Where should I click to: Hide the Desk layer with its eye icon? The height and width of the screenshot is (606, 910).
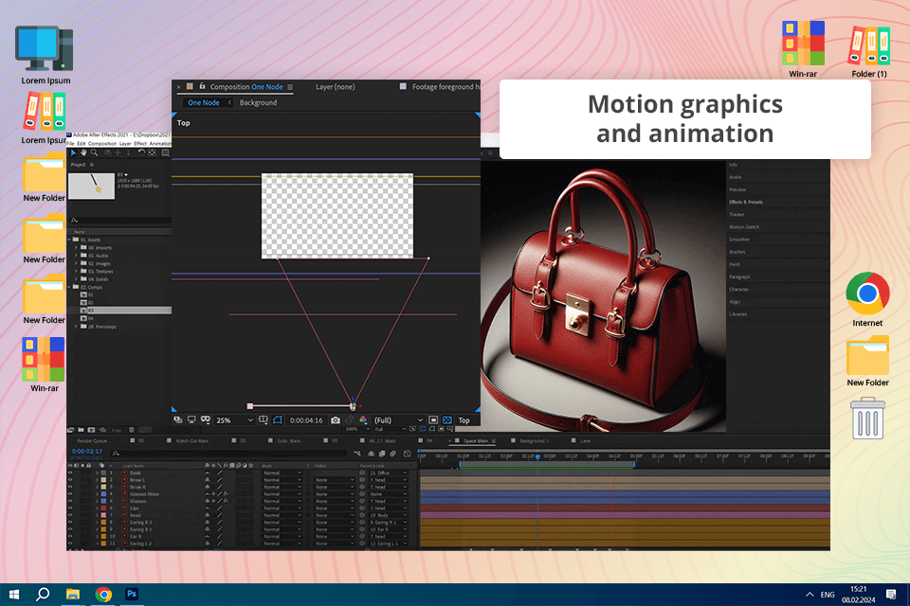click(70, 473)
